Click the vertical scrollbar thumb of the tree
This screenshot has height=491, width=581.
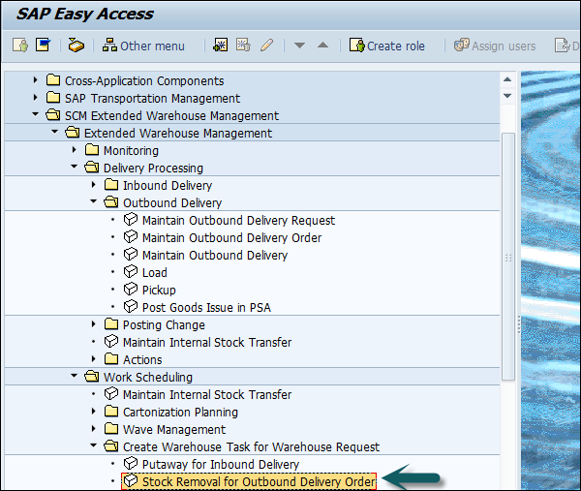[508, 257]
